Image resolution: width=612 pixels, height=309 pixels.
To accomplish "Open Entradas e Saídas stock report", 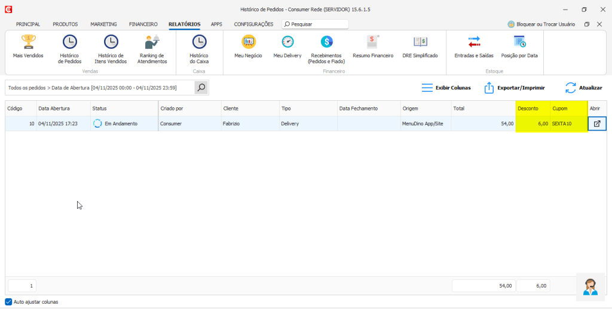I will point(474,47).
